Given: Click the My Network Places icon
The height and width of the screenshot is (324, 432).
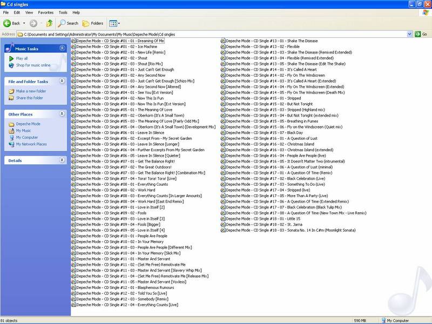Looking at the screenshot, I should 11,144.
